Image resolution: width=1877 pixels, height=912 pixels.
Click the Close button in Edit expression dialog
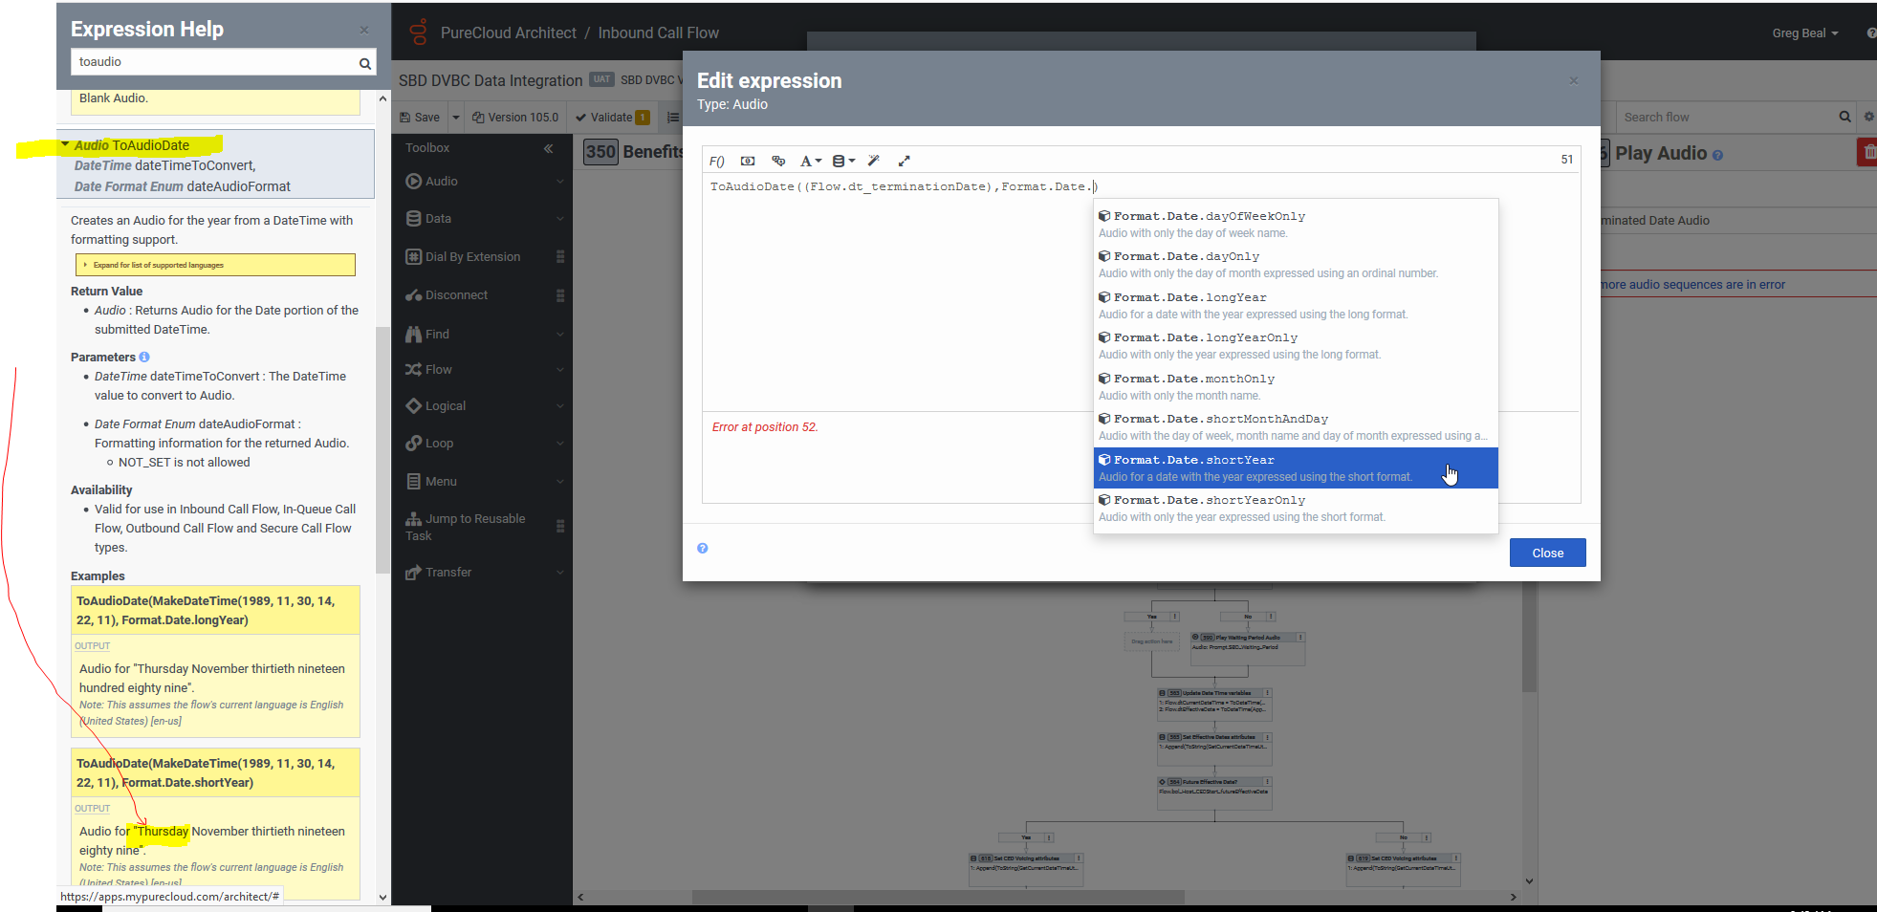[x=1547, y=553]
